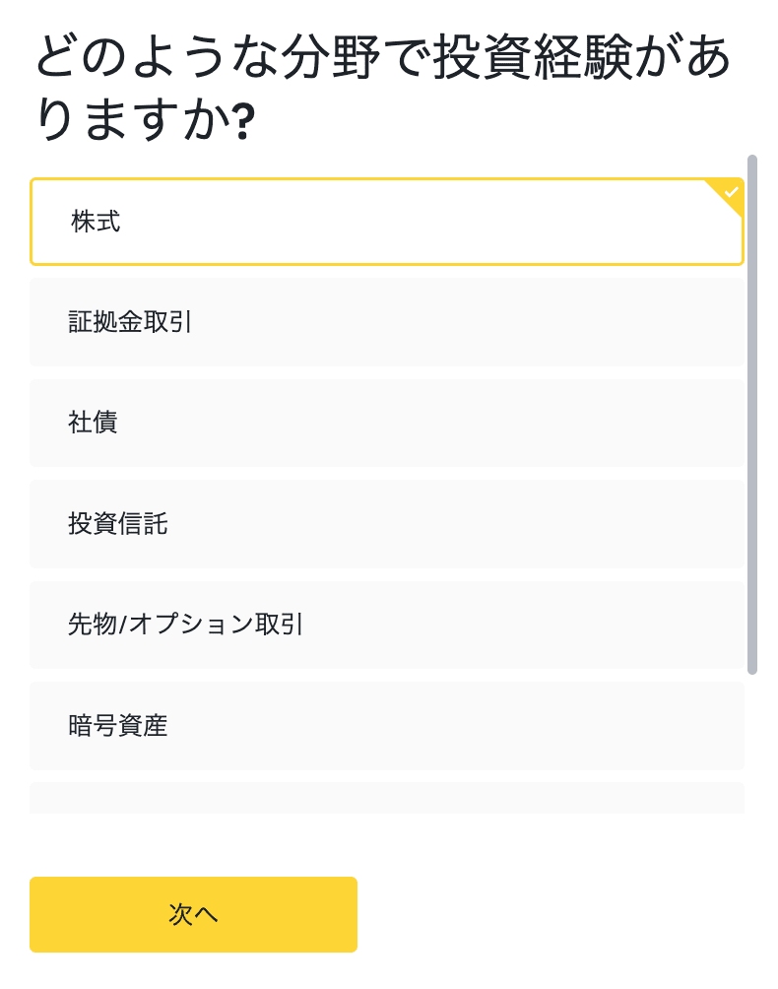Tick the 先物/オプション取引 option
The image size is (778, 989).
click(386, 625)
